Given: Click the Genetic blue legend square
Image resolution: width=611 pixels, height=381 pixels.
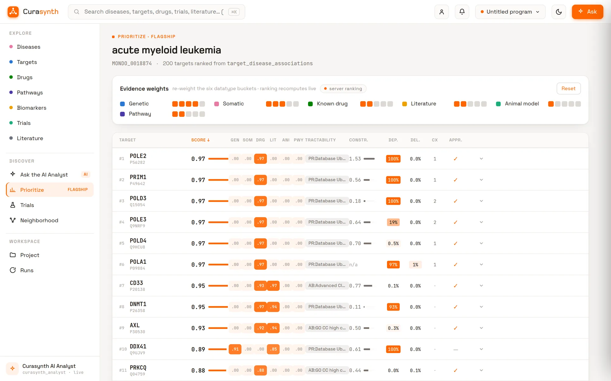Looking at the screenshot, I should click(122, 104).
